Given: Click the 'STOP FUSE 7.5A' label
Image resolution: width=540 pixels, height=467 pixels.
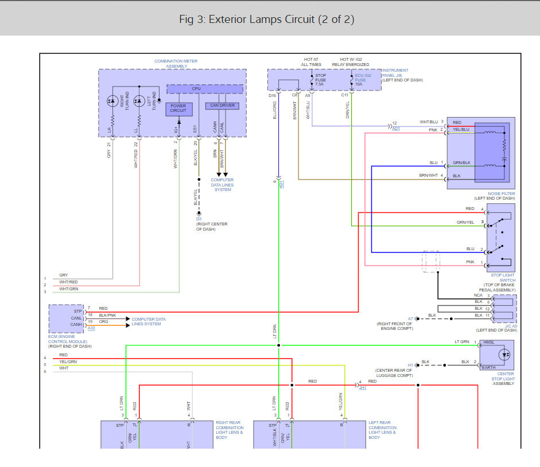Looking at the screenshot, I should 320,80.
